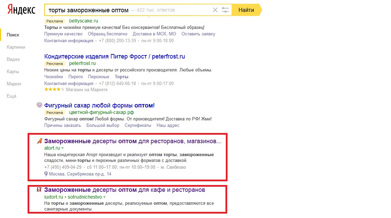Open bettyscake Контактная информация link
This screenshot has width=391, height=218.
(68, 40)
